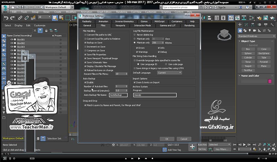The height and width of the screenshot is (162, 277).
Task: Activate the Select Object tool
Action: 55,18
